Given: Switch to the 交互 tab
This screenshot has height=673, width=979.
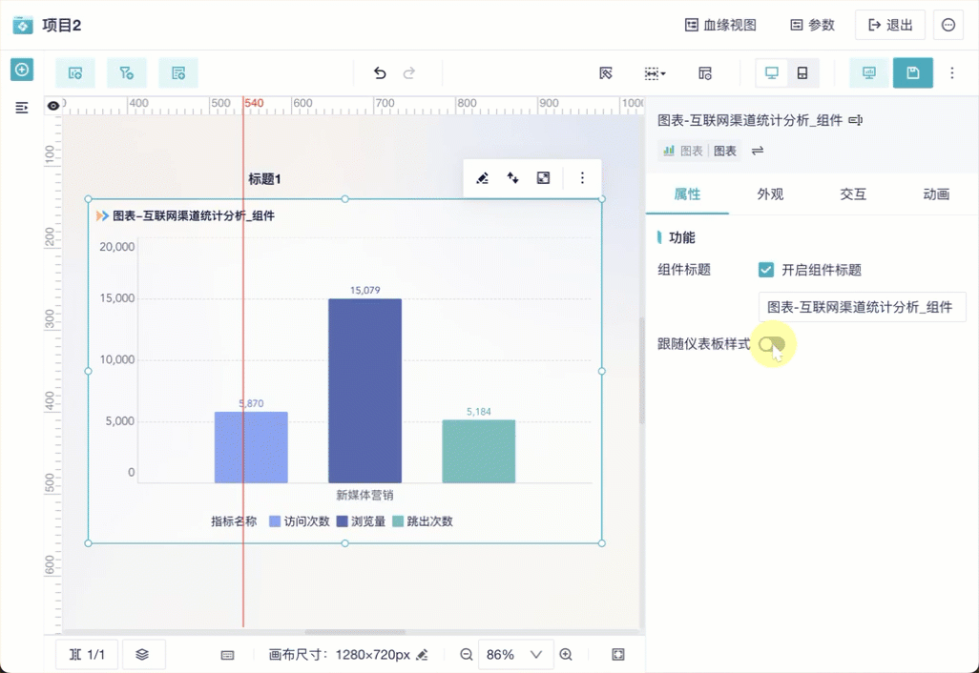Looking at the screenshot, I should (x=853, y=194).
